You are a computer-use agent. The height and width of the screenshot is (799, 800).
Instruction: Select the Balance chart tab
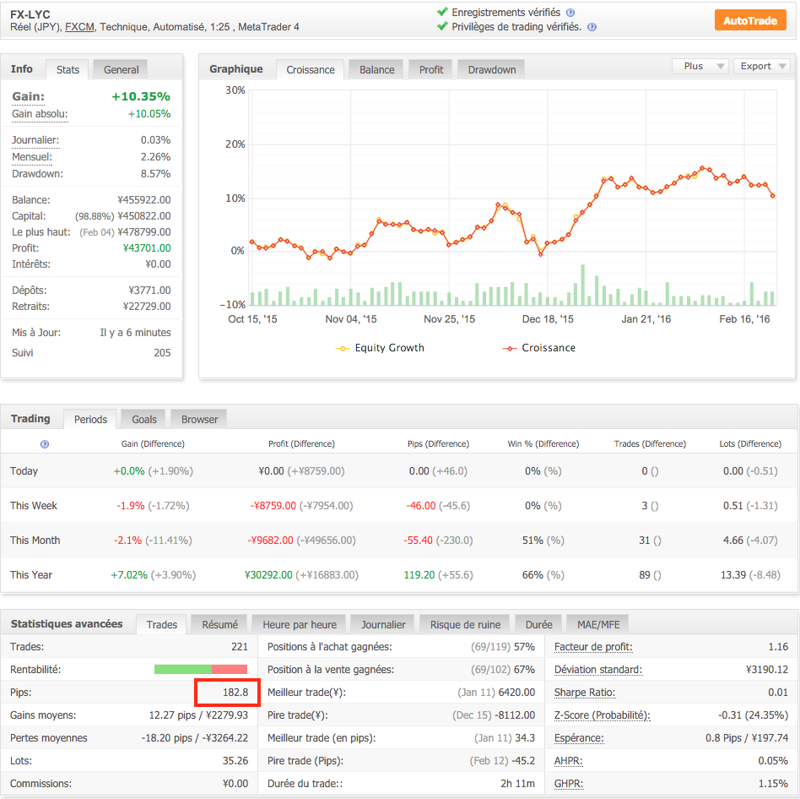tap(376, 69)
